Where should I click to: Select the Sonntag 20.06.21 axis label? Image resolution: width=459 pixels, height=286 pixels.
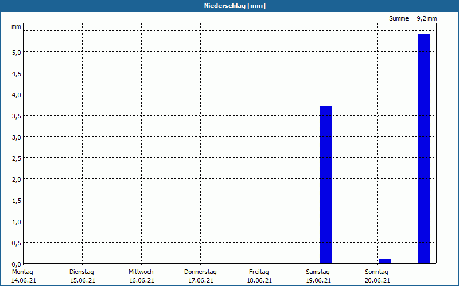378,276
